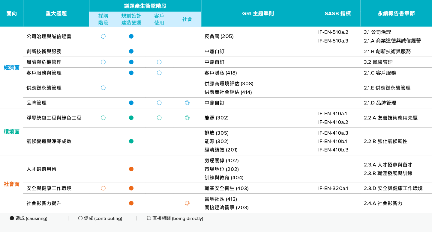Select the 環境面 category label
Viewport: 432px width, 232px height.
coord(12,132)
